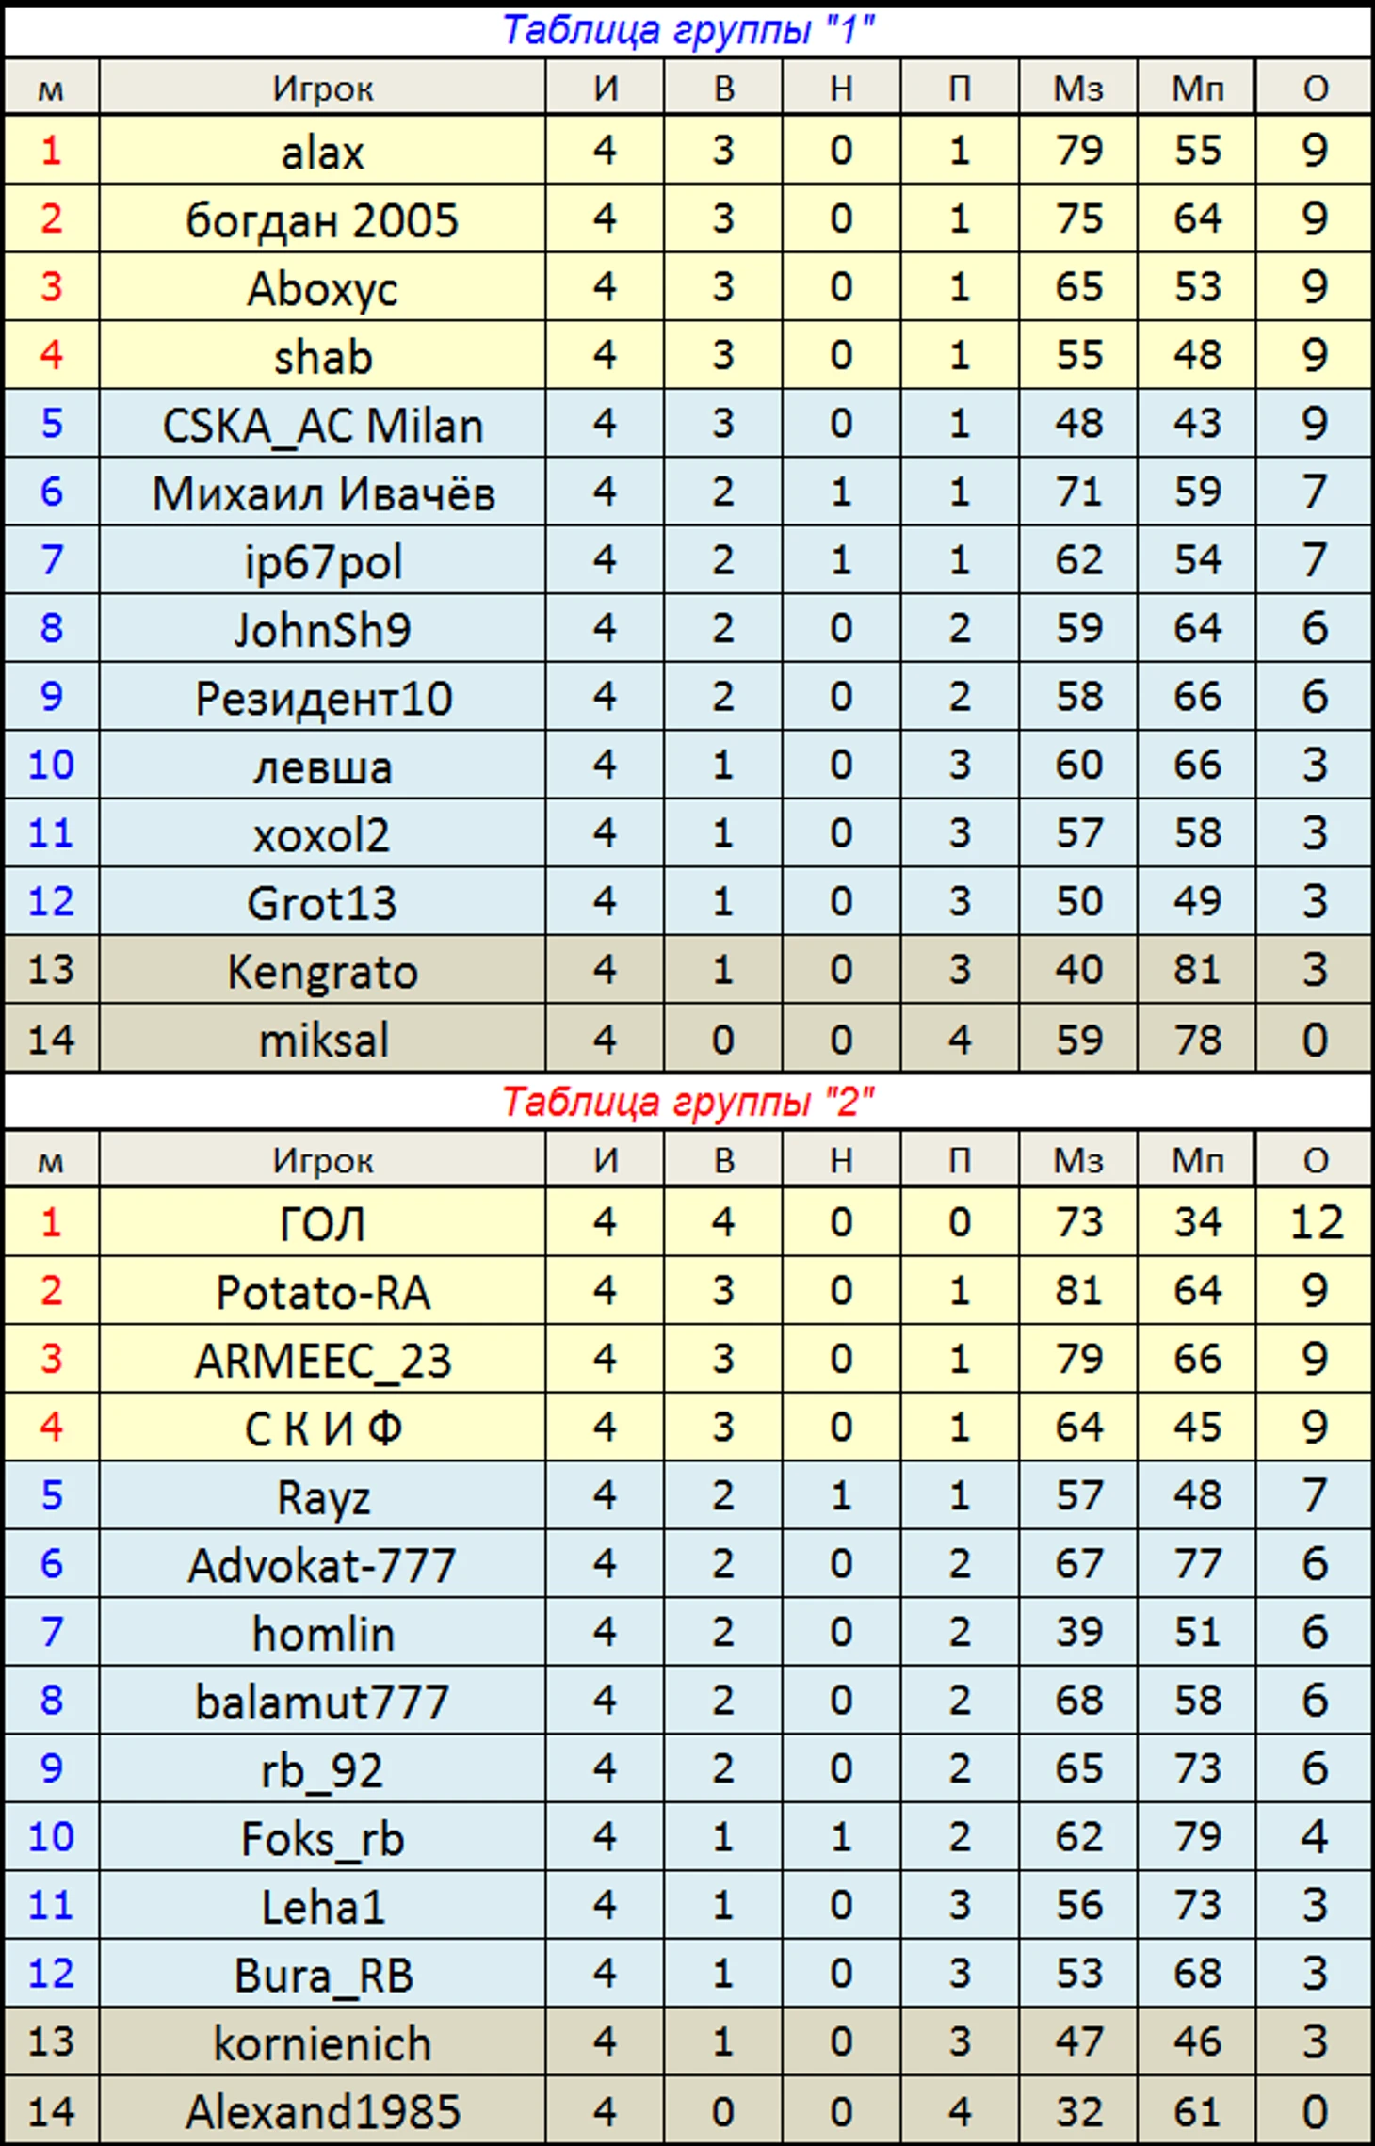
Task: Click miksal in group 1 table
Action: point(322,1039)
